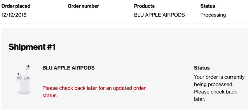Click the BLU APPLE AIRPODS shipment title
Viewport: 248px width, 109px height.
pyautogui.click(x=69, y=68)
